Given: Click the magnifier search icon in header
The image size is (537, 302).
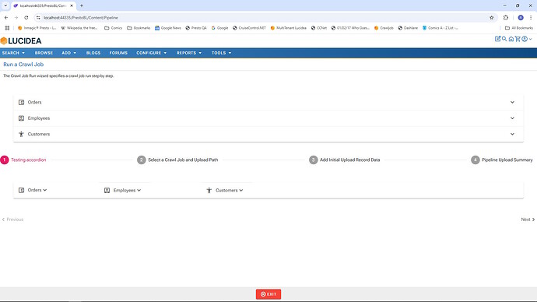Looking at the screenshot, I should (504, 39).
